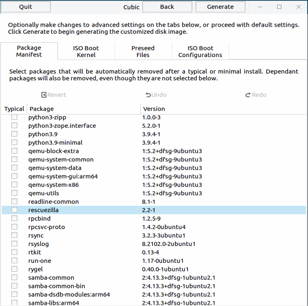308x306 pixels.
Task: Sort by the Version column header
Action: tap(223, 109)
